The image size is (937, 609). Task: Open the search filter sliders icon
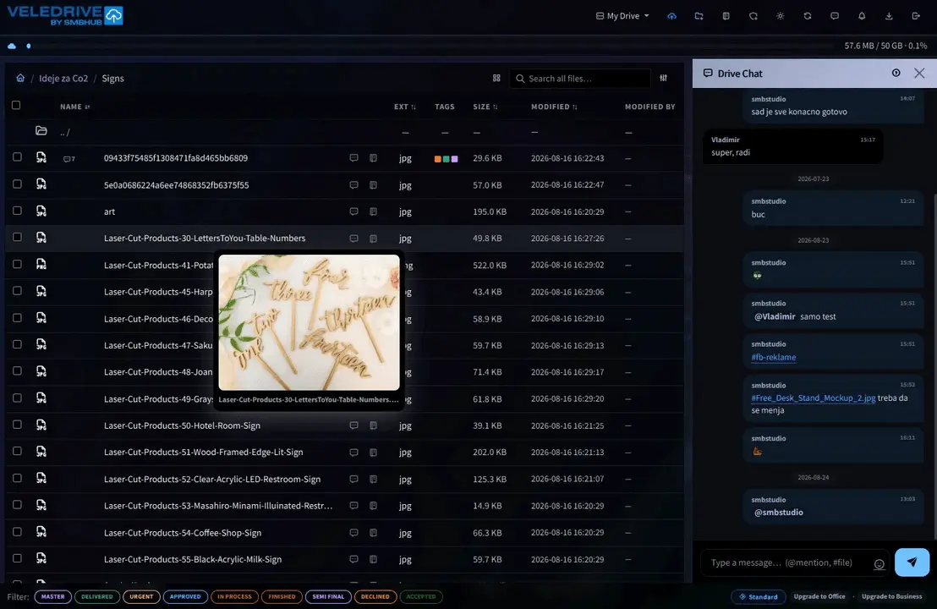[x=663, y=79]
